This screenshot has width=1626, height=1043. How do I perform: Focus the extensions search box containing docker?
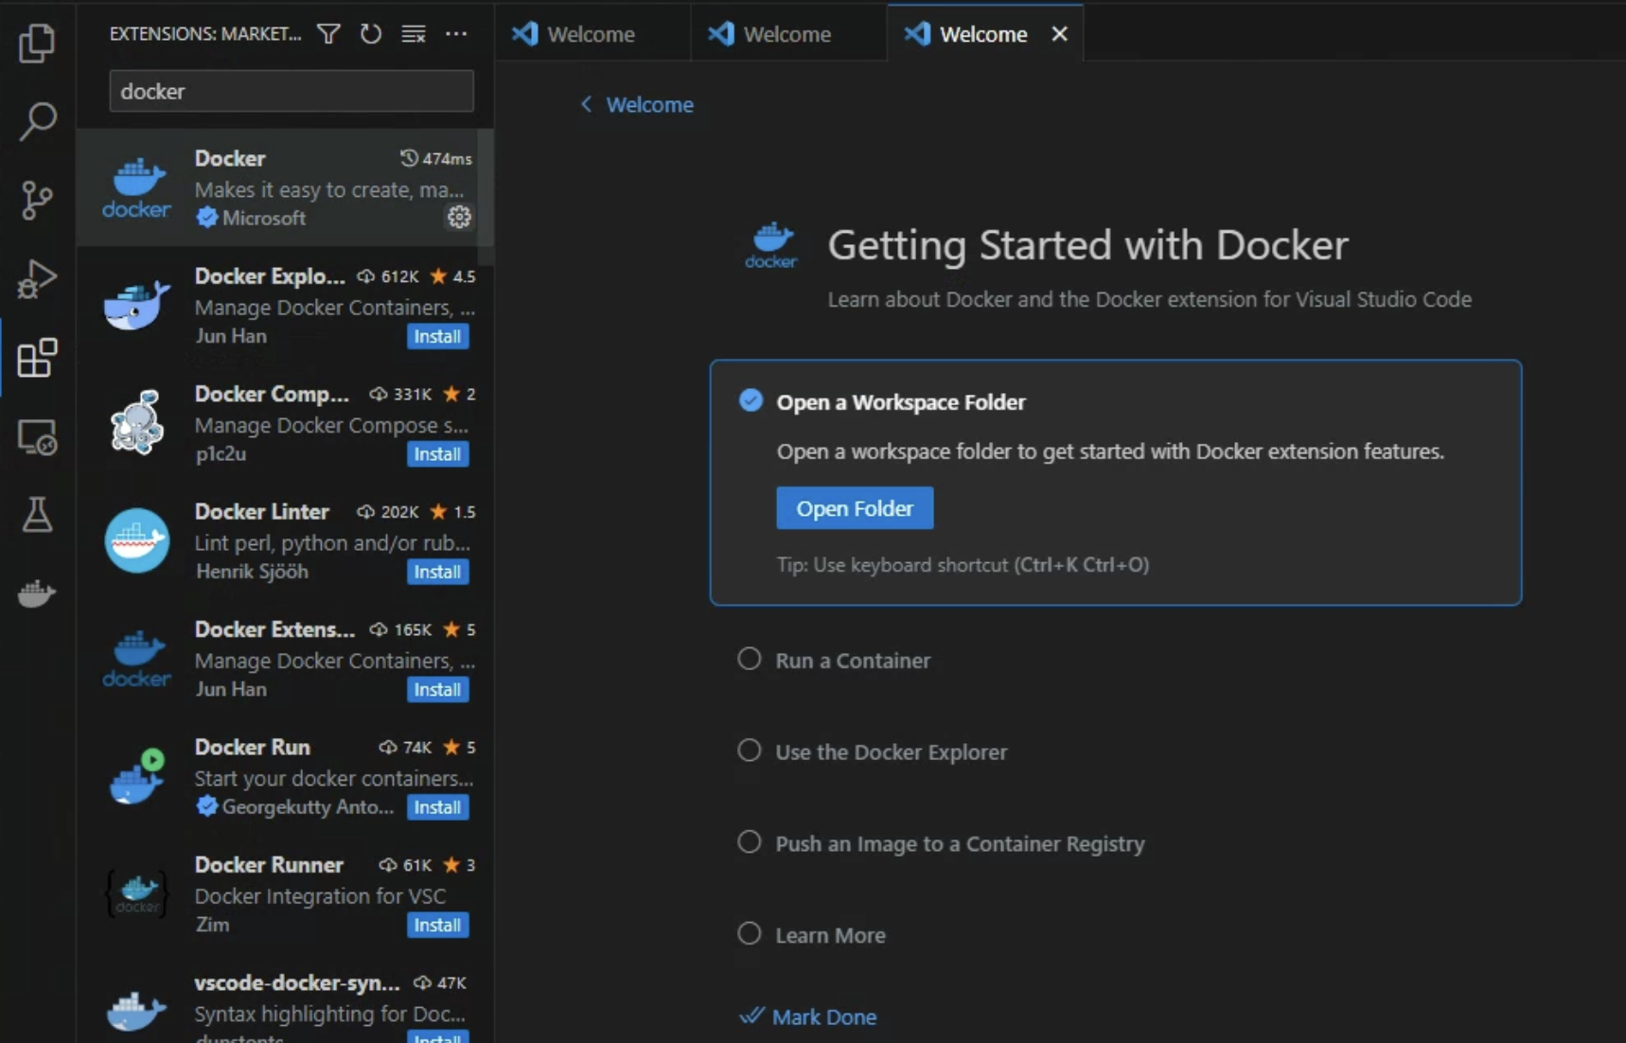[292, 92]
